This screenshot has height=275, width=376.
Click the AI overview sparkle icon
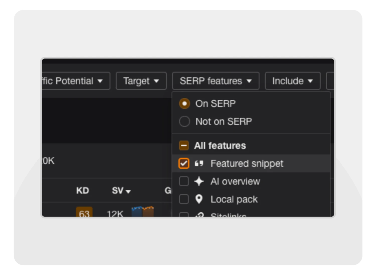[199, 181]
